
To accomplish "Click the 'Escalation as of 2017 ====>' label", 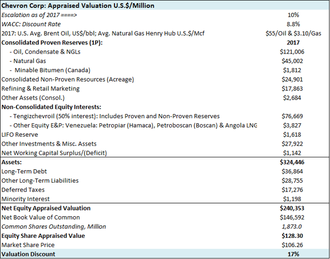I will pos(39,15).
